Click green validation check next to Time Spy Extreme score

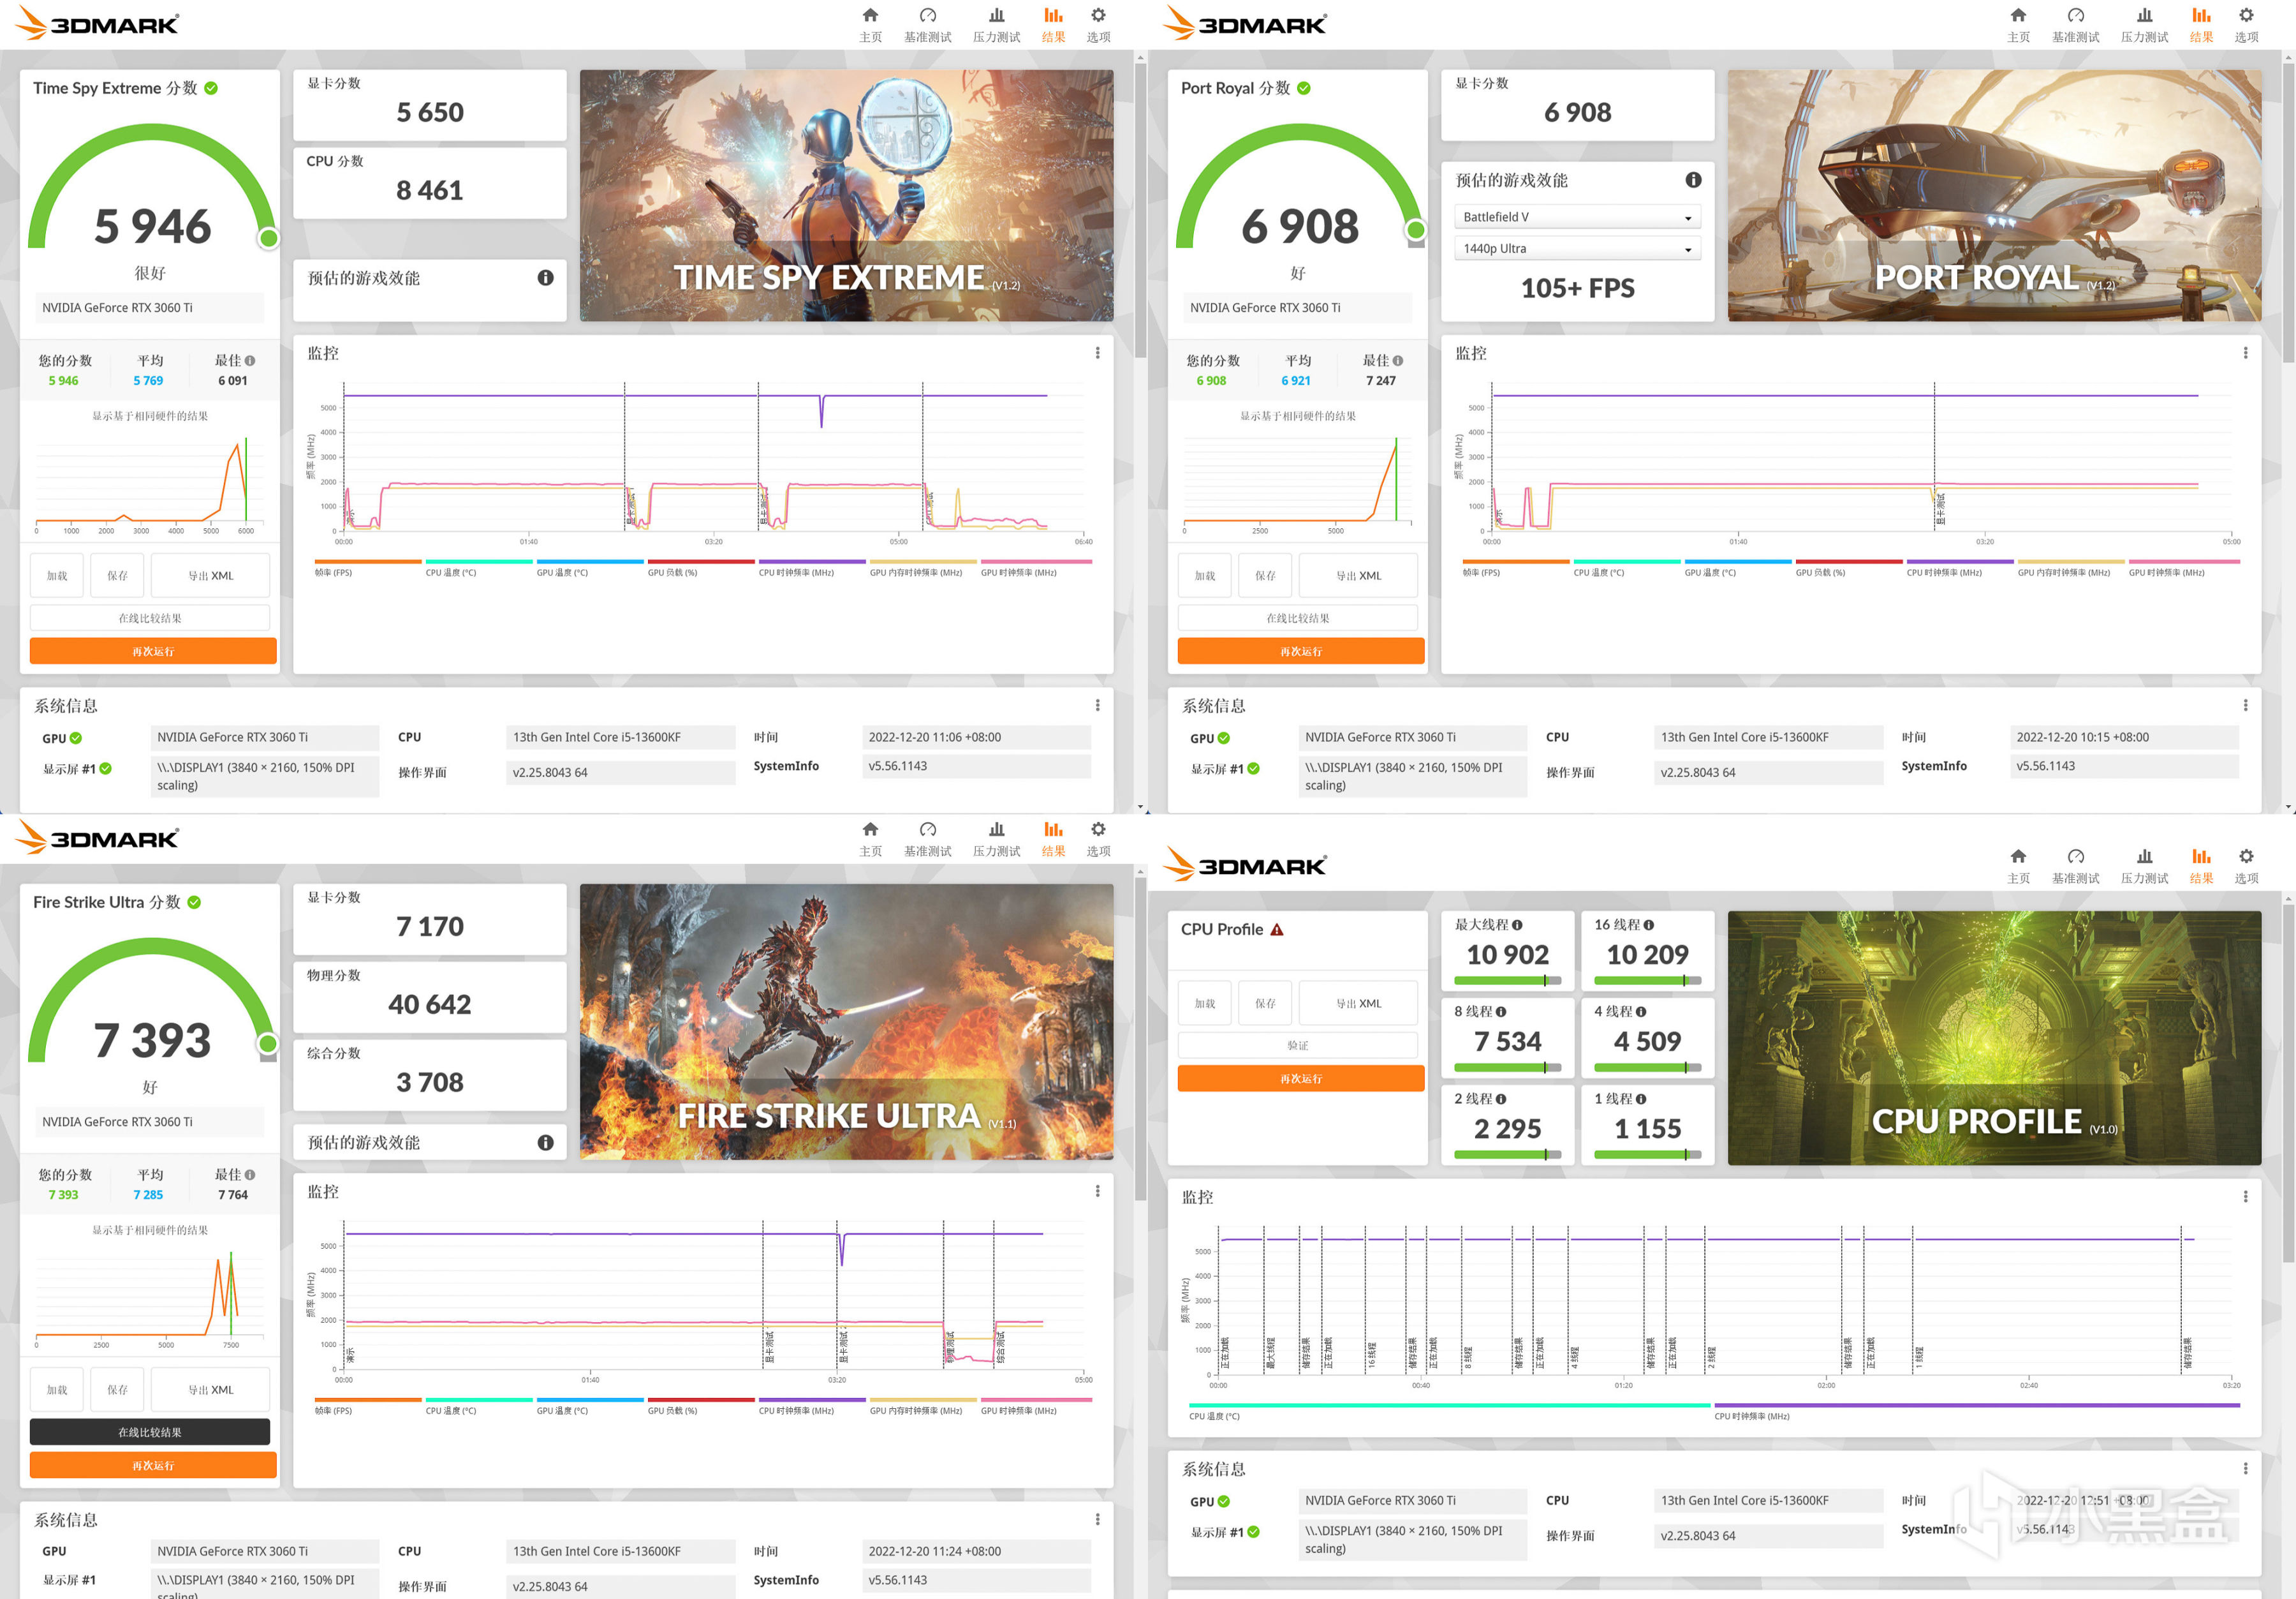click(211, 88)
